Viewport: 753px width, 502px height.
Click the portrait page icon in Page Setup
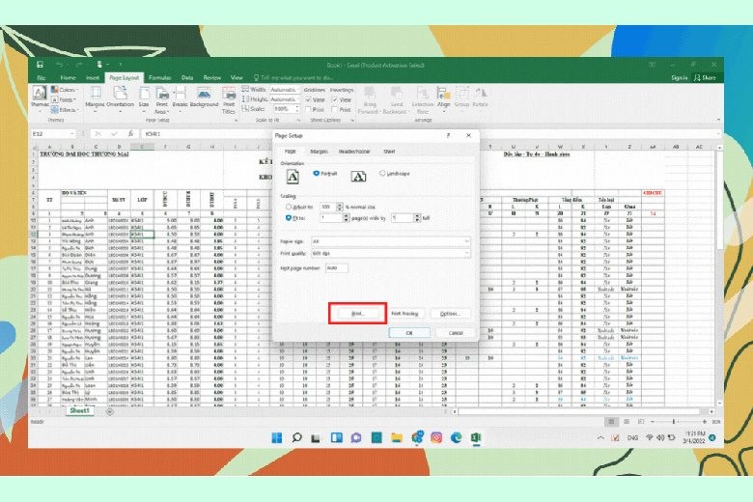click(x=293, y=177)
